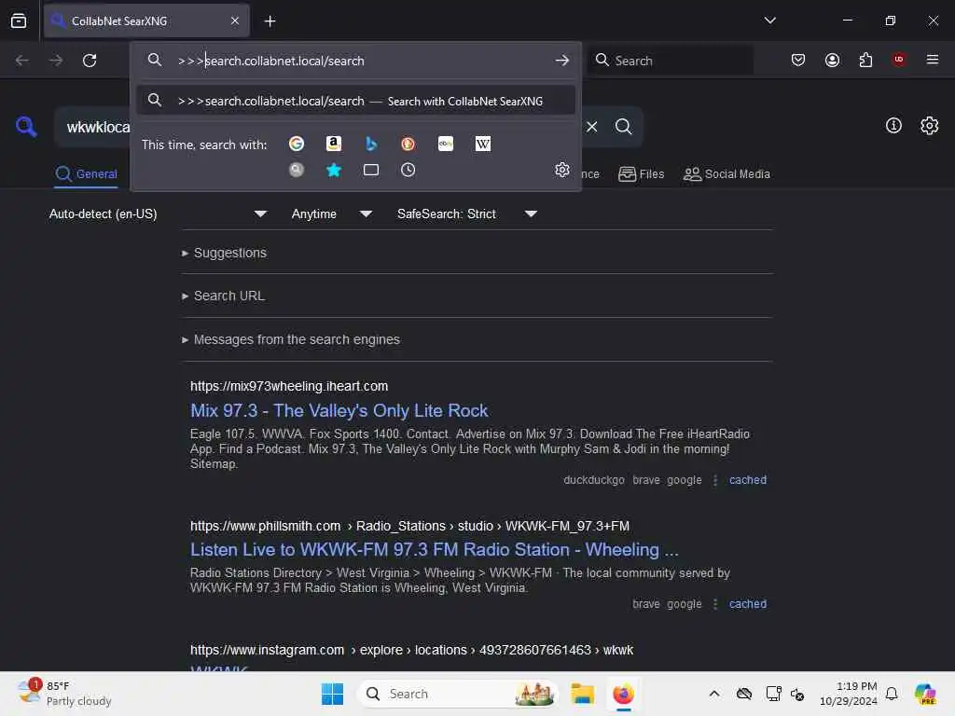
Task: Click the Firefox taskbar icon
Action: click(x=623, y=694)
